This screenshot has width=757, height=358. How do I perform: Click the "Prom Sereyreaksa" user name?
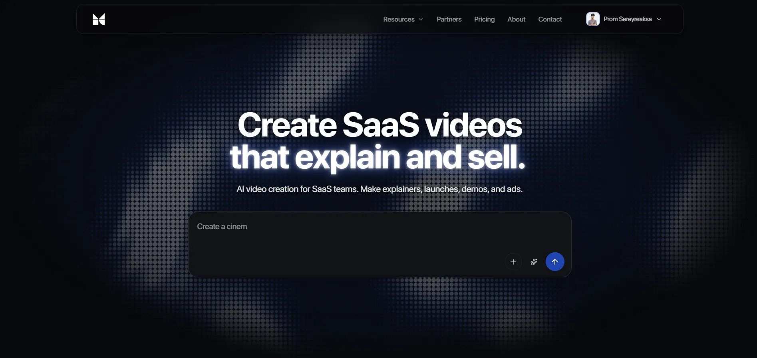tap(628, 19)
